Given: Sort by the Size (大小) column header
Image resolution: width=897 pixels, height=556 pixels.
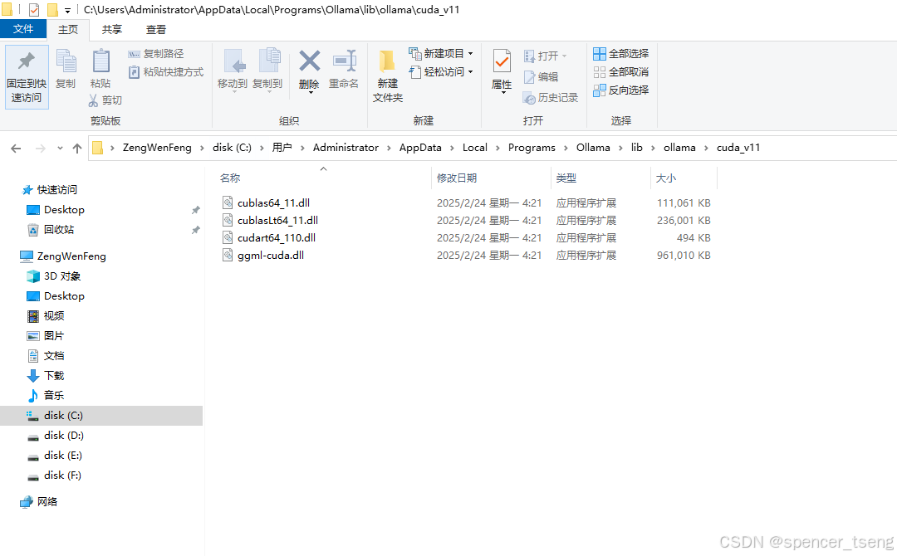Looking at the screenshot, I should 666,178.
